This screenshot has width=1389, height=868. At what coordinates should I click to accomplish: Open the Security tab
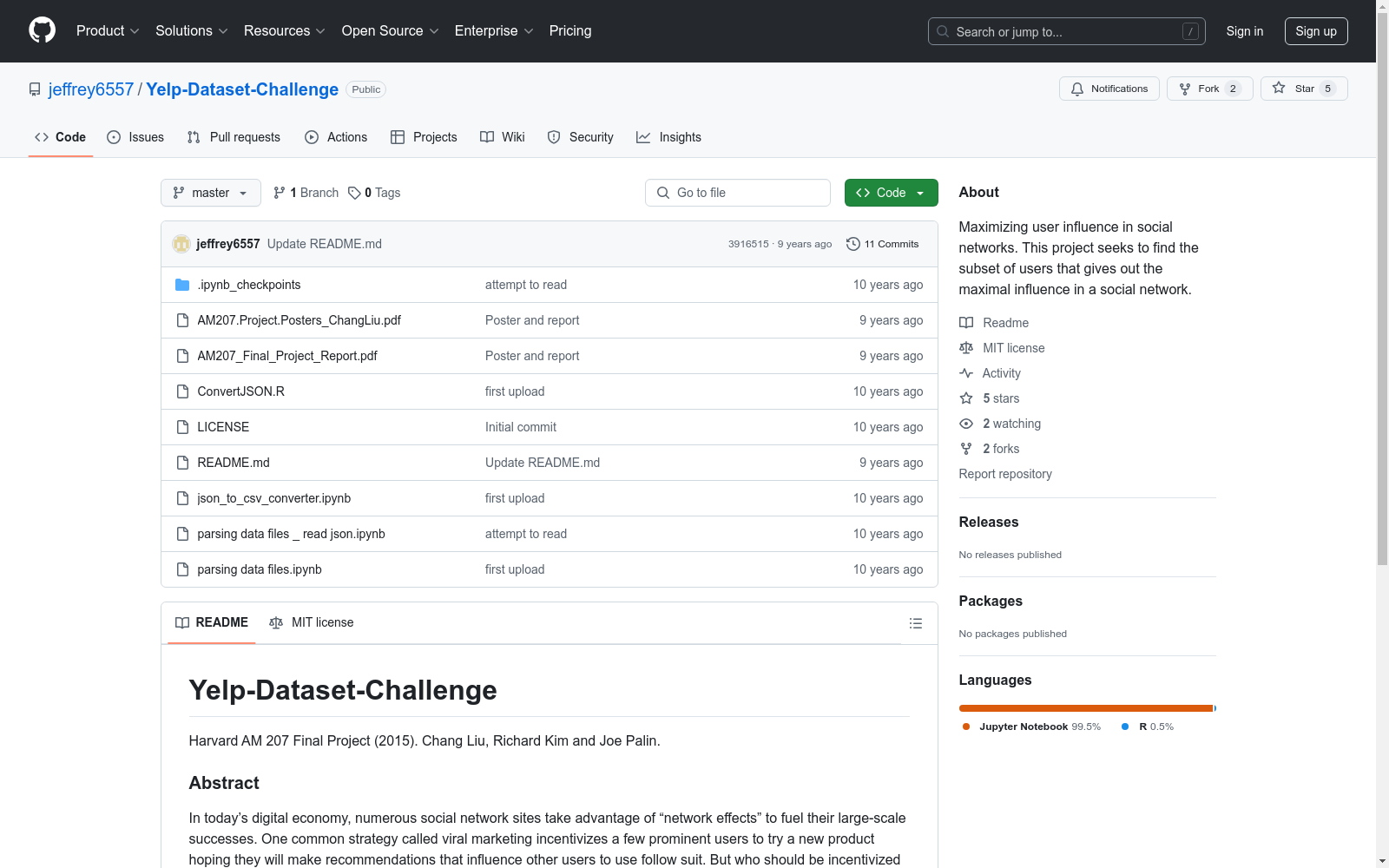580,137
